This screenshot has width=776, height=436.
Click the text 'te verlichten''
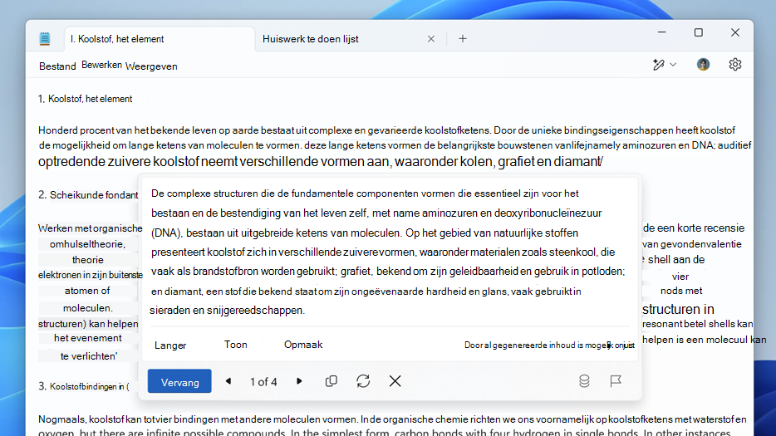(x=89, y=356)
